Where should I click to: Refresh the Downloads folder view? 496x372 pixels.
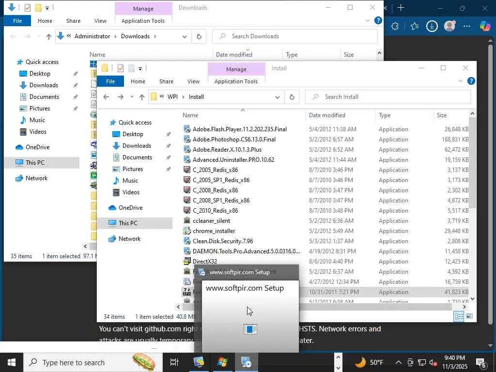pos(199,36)
